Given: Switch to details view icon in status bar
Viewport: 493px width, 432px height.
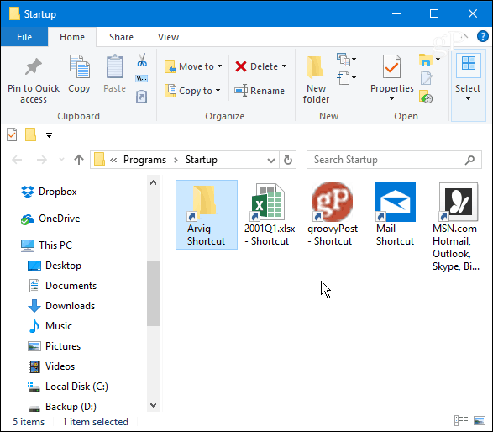Looking at the screenshot, I should [461, 421].
